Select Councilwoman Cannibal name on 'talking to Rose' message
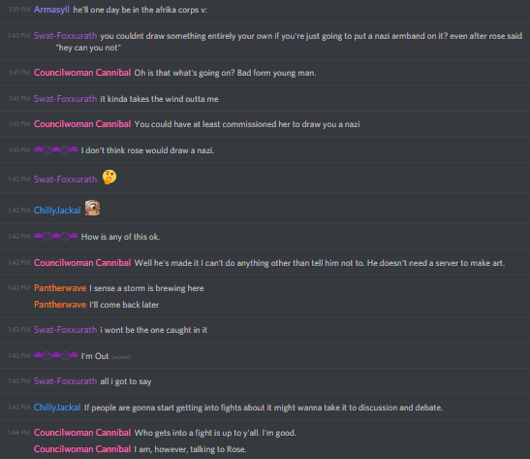Image resolution: width=530 pixels, height=459 pixels. (82, 449)
